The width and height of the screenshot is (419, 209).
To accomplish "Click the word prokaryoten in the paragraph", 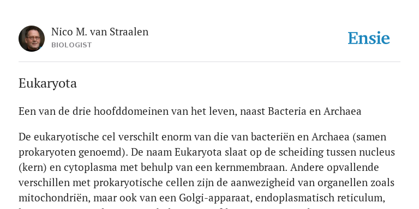I will point(47,152).
